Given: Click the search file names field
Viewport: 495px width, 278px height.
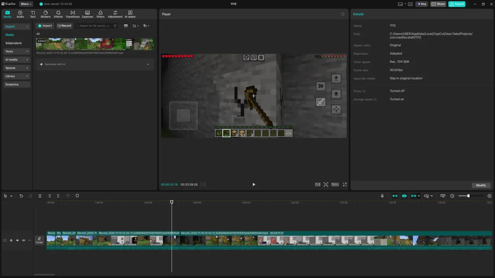Looking at the screenshot, I should coord(96,26).
